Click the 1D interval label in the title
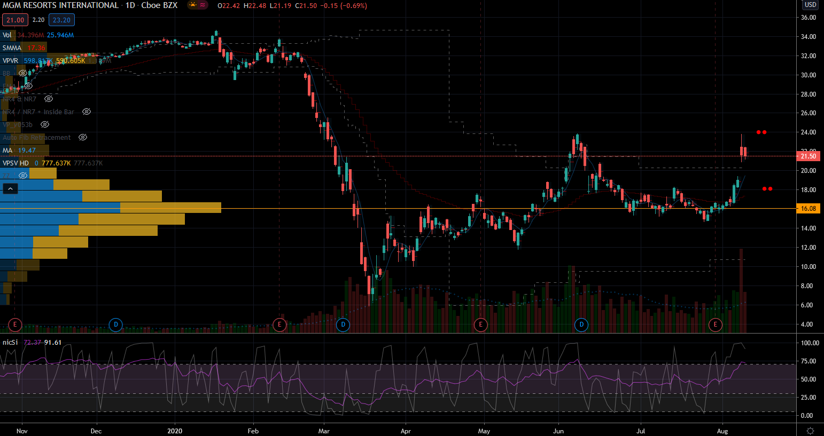824x436 pixels. point(130,5)
